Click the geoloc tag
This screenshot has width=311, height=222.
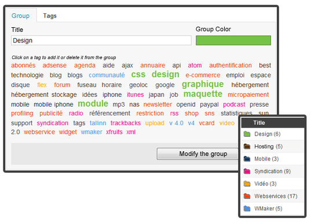[x=138, y=85]
